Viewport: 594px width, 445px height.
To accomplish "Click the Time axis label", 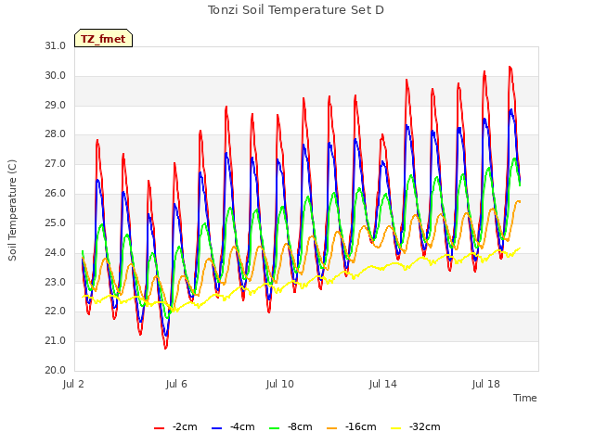I will tap(525, 398).
